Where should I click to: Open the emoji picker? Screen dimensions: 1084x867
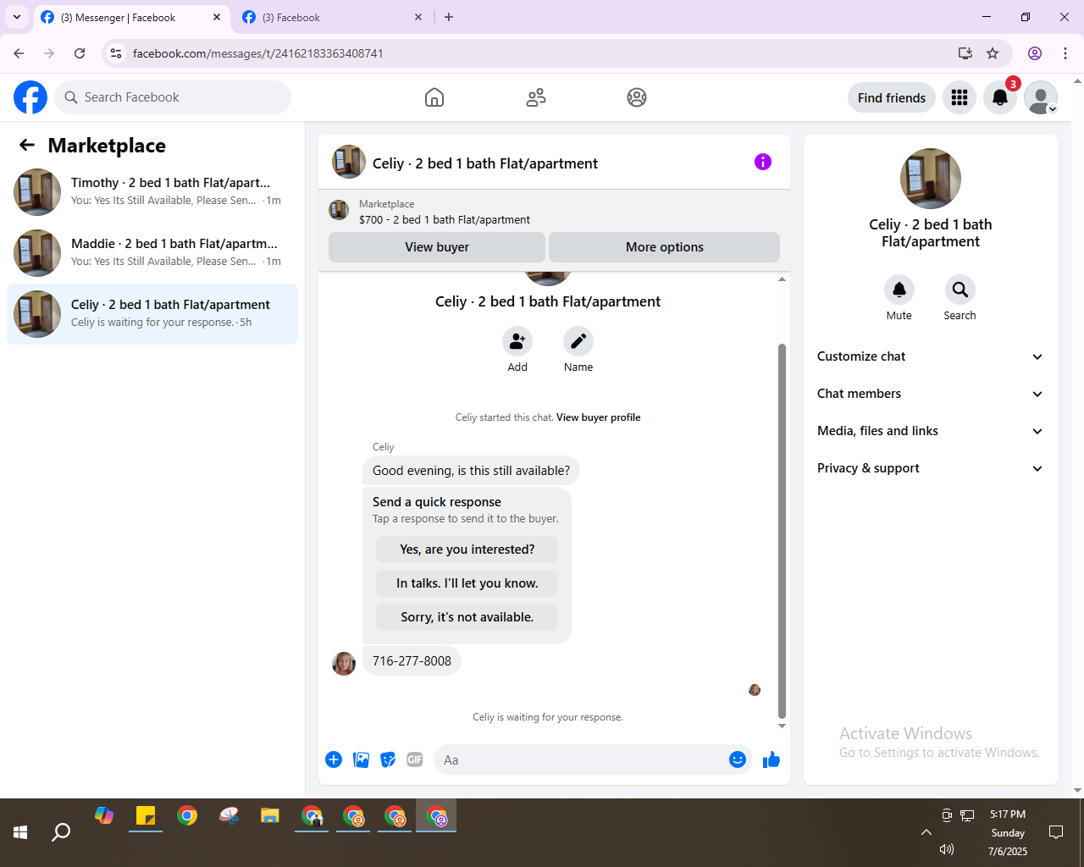point(738,759)
